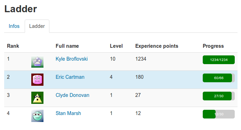The height and width of the screenshot is (130, 241).
Task: Open Kyle Broflovski's profile link
Action: pos(72,59)
